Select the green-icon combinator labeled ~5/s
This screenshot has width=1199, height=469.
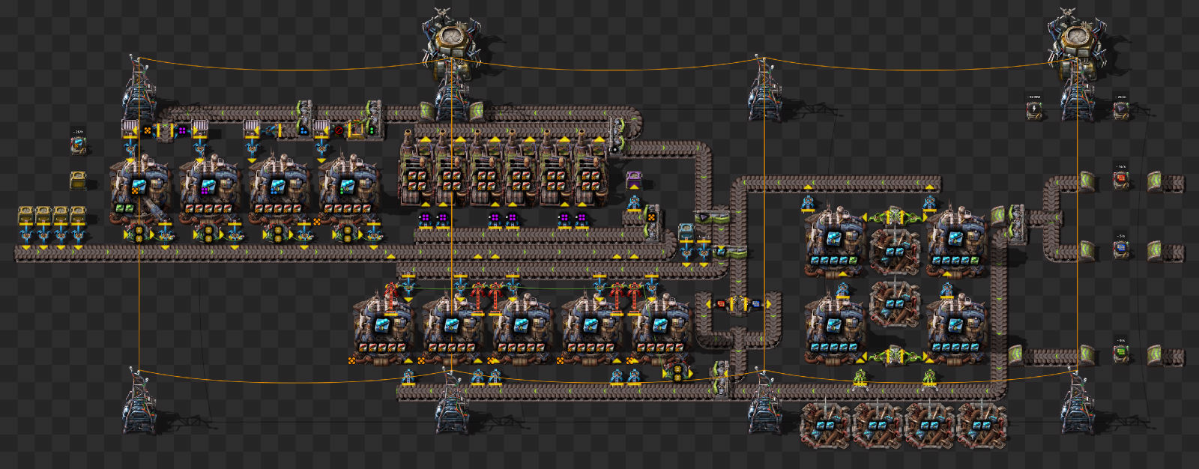coord(1121,353)
